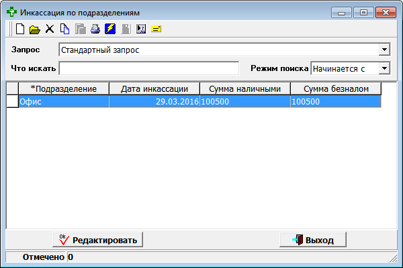Create a new record with blank page icon
This screenshot has height=268, width=403.
click(x=20, y=29)
